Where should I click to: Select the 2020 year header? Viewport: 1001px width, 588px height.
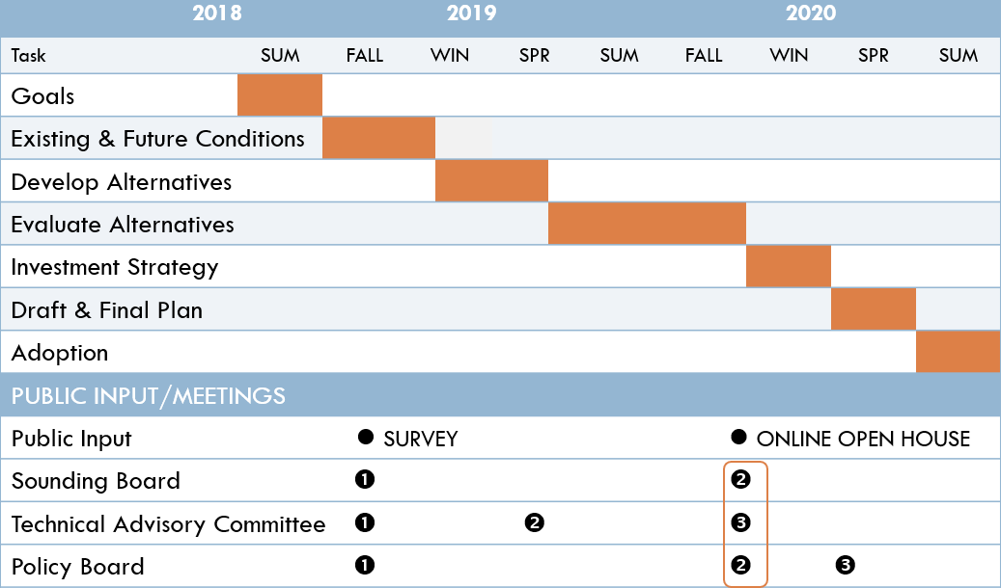811,13
